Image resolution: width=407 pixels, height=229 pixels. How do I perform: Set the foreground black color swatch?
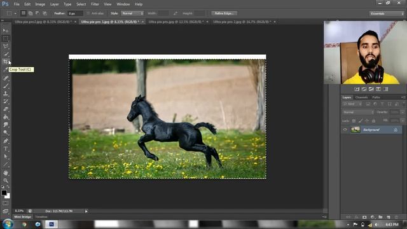click(x=4, y=192)
